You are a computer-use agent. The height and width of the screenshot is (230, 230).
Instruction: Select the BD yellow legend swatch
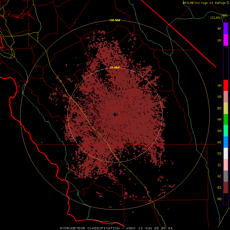click(x=226, y=108)
